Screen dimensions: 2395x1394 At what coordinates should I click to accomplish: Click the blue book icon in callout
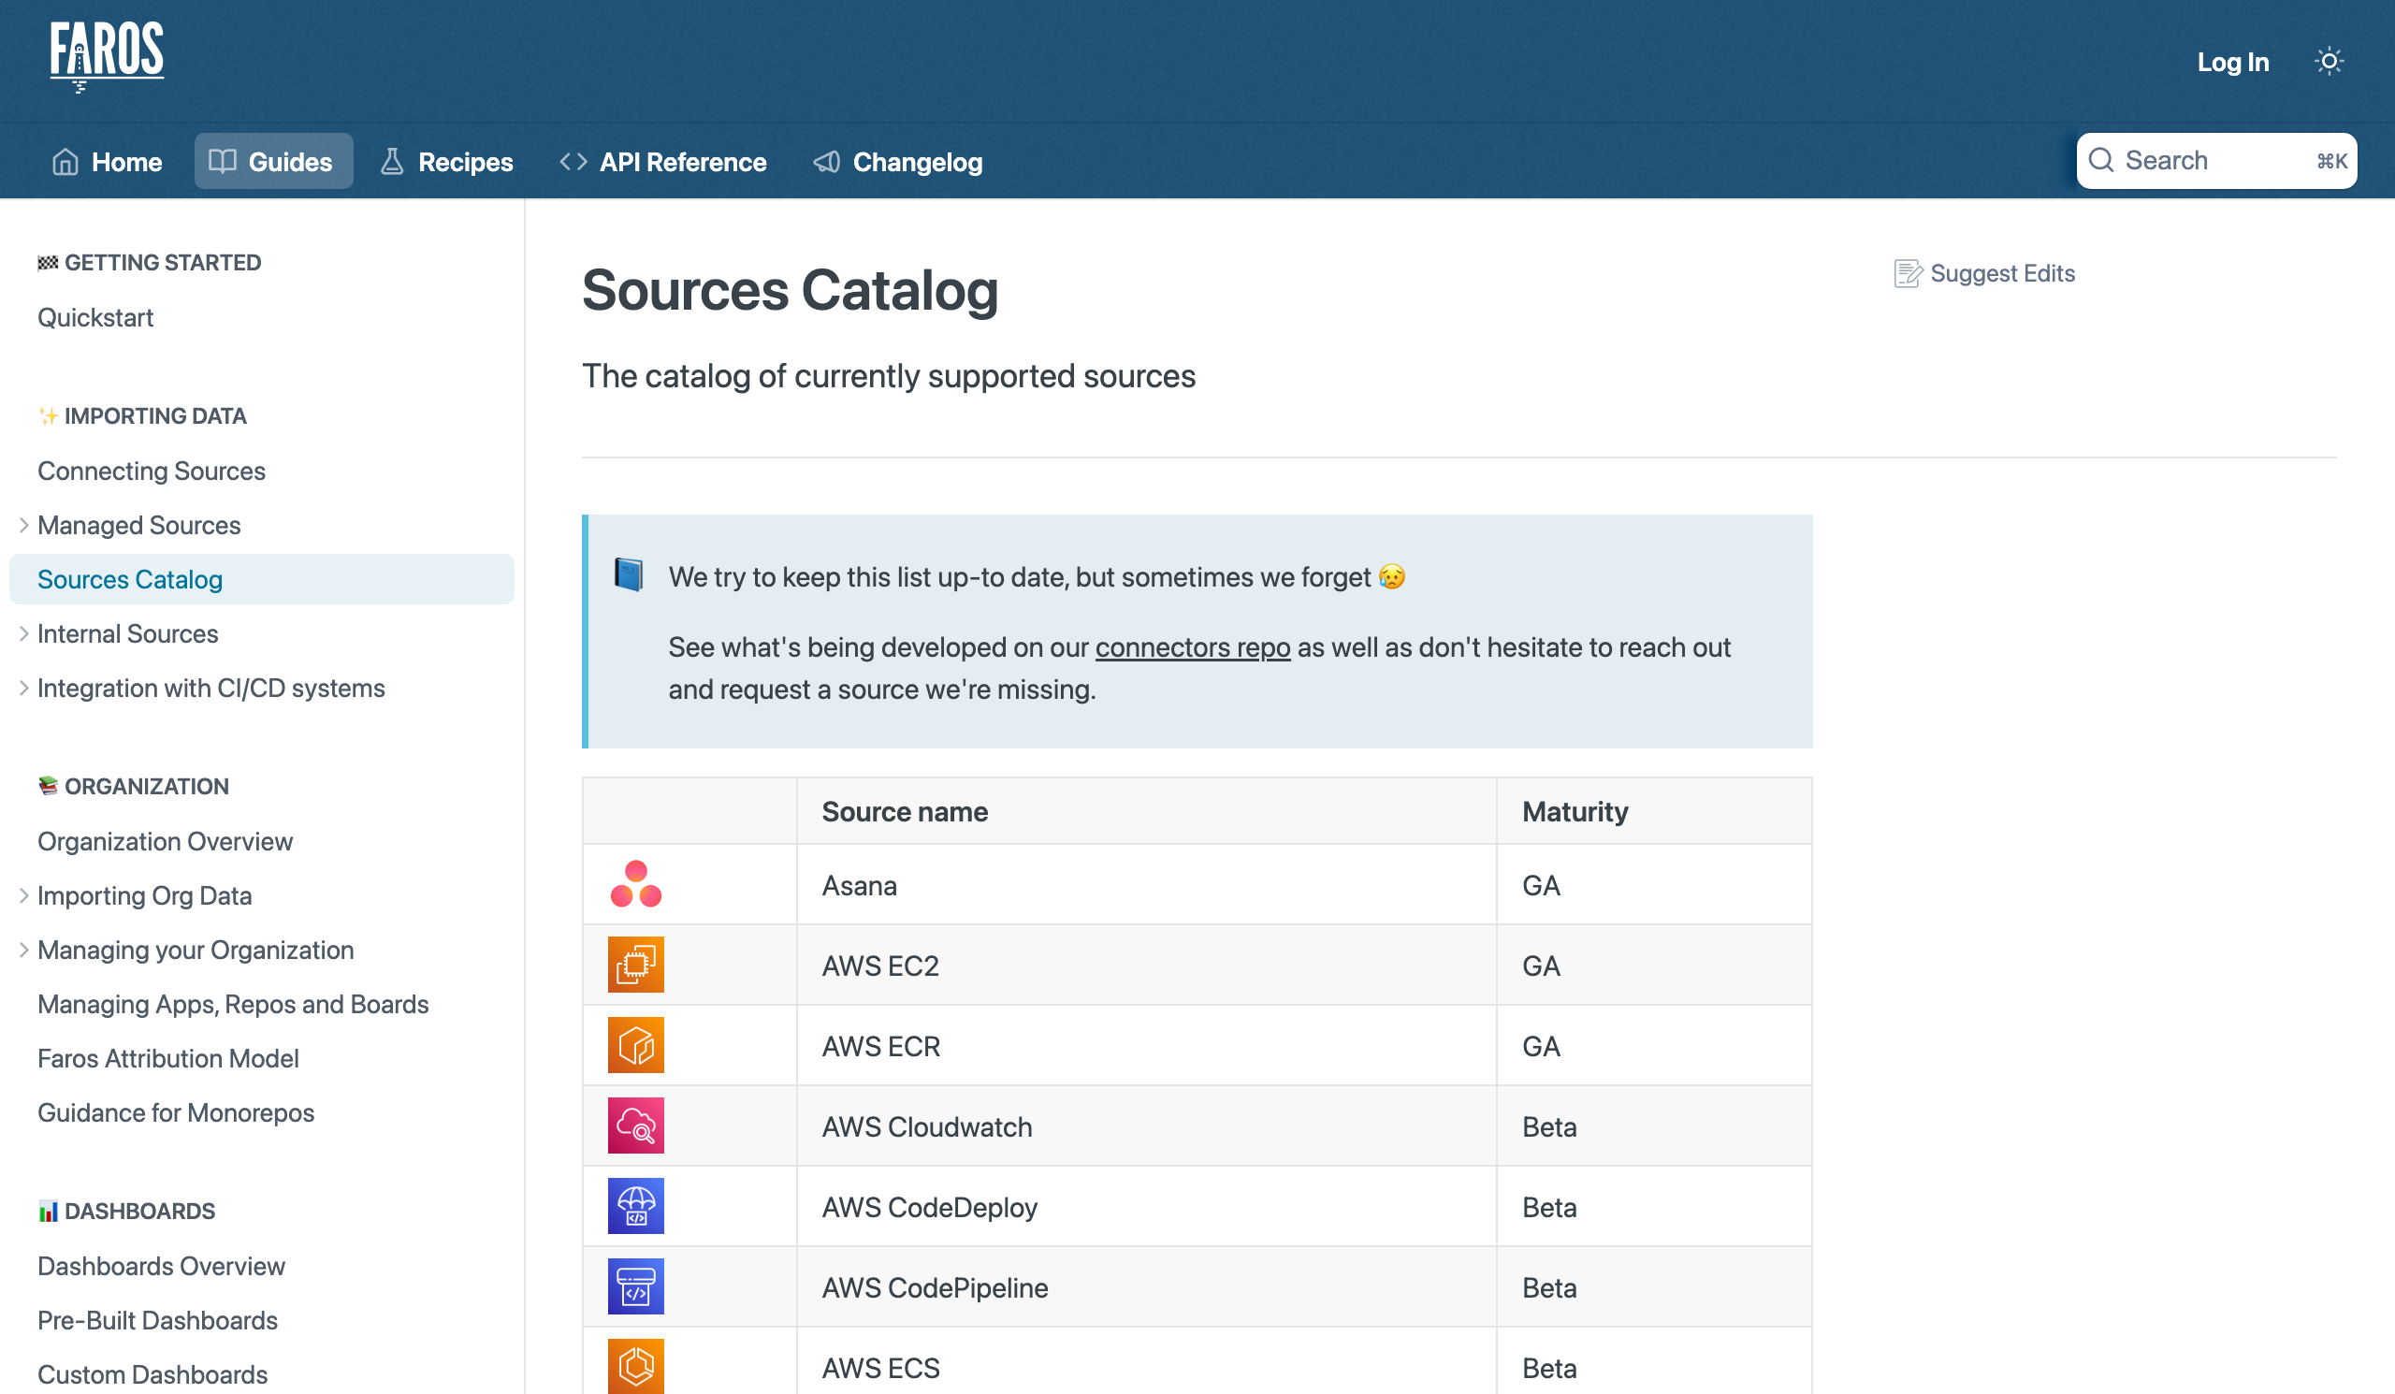click(x=628, y=576)
